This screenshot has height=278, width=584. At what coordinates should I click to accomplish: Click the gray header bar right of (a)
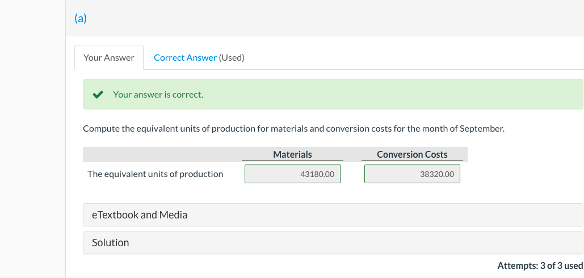point(341,18)
